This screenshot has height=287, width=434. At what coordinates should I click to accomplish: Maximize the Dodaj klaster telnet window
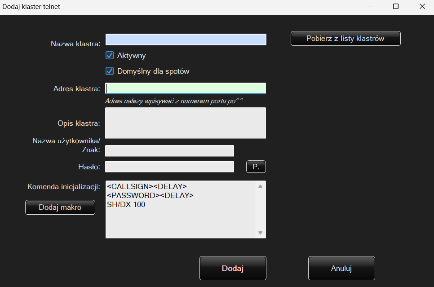pos(396,7)
